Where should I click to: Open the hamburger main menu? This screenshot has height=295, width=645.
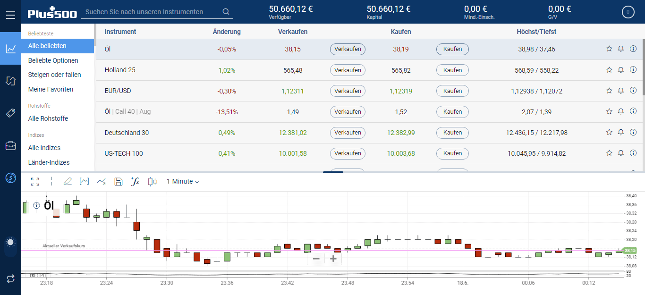click(x=10, y=15)
